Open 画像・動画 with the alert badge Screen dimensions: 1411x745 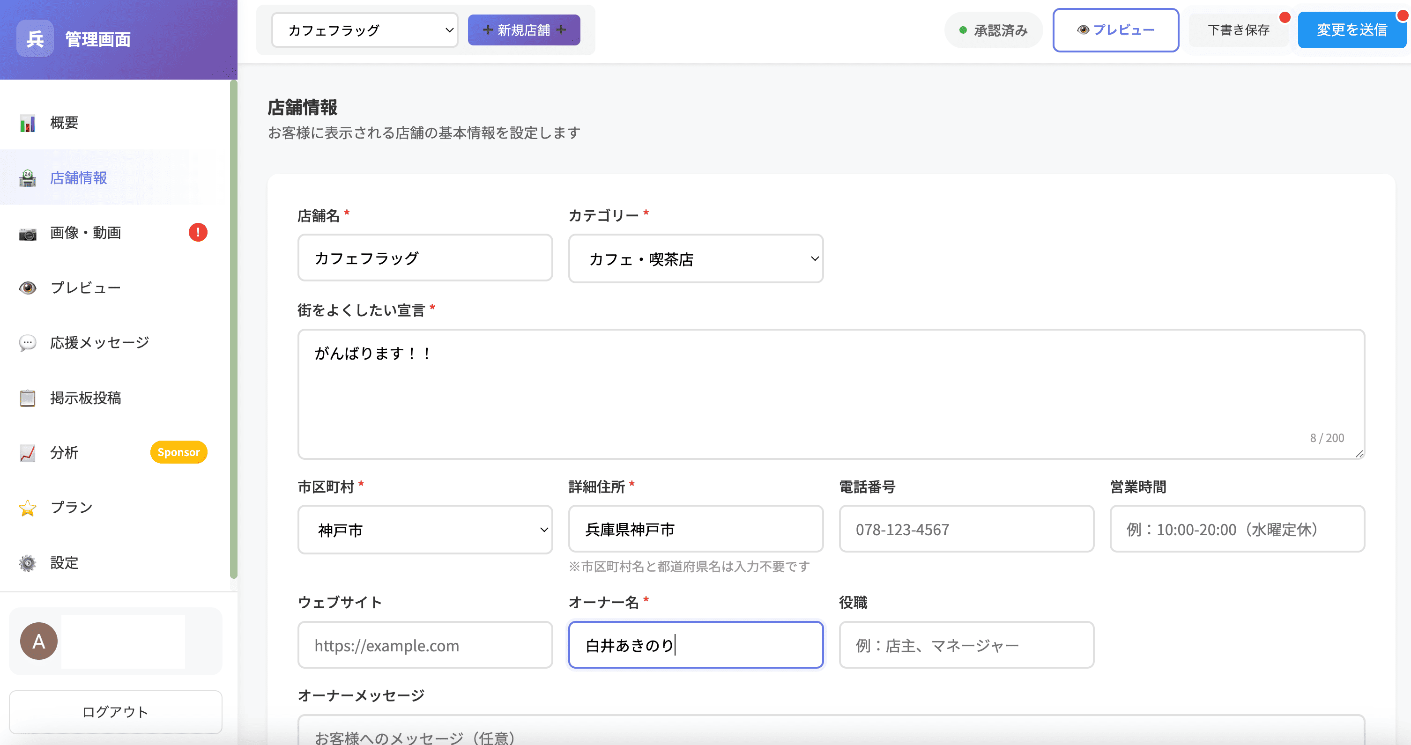(x=28, y=232)
